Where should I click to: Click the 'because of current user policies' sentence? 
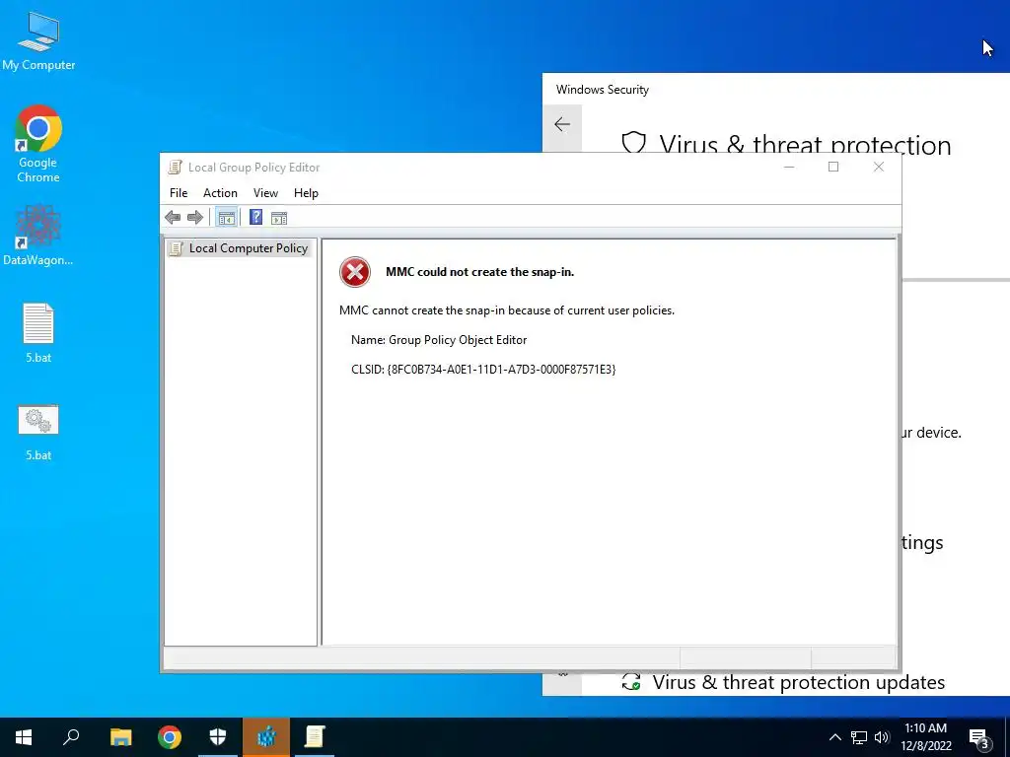coord(507,310)
